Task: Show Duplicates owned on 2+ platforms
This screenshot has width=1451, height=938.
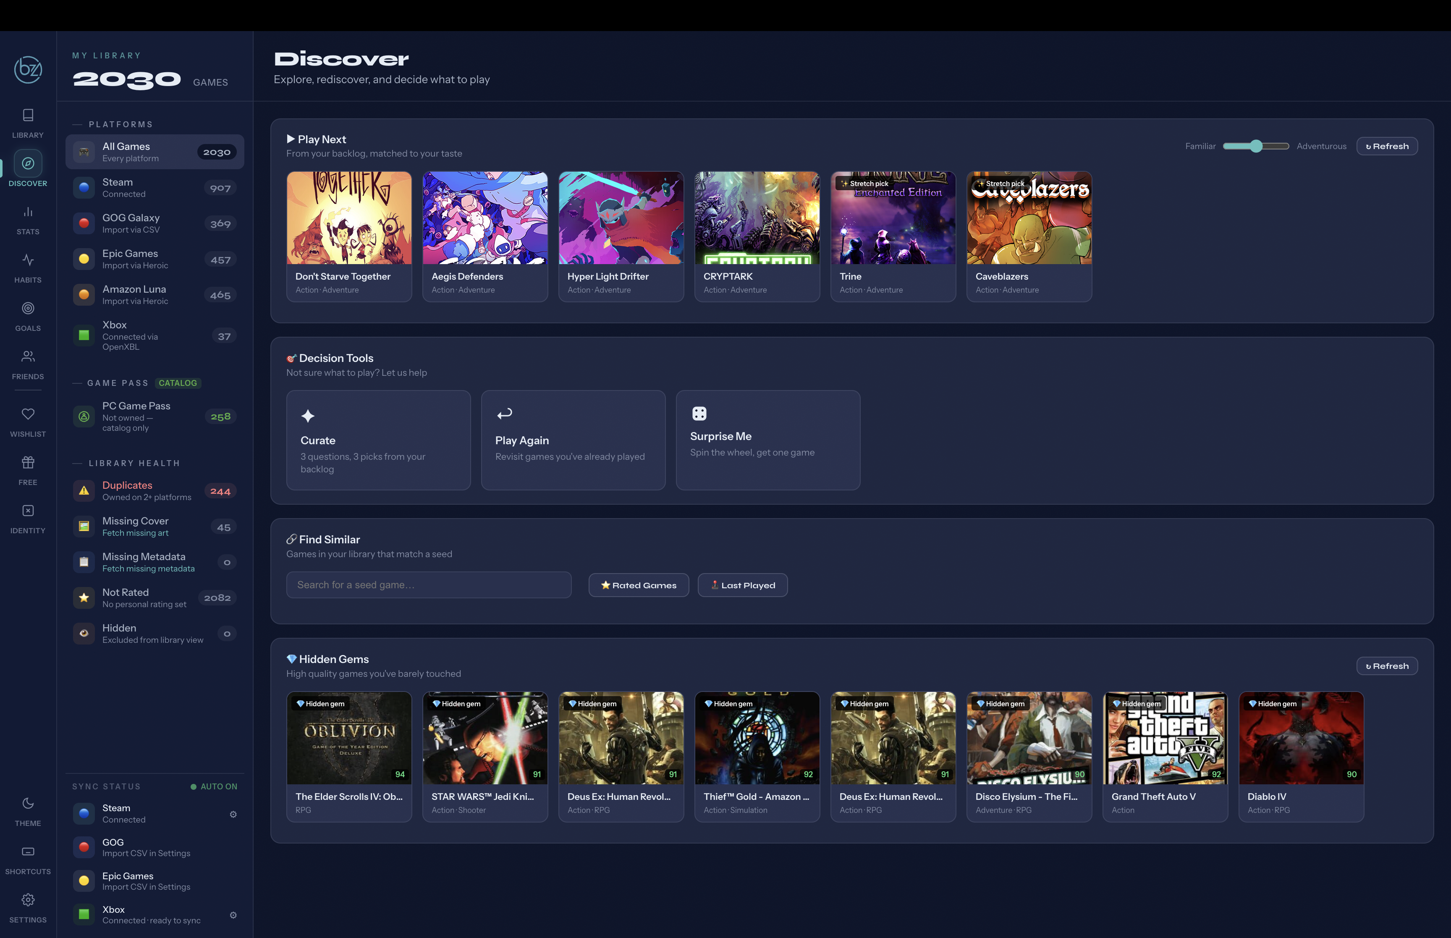Action: [x=155, y=491]
